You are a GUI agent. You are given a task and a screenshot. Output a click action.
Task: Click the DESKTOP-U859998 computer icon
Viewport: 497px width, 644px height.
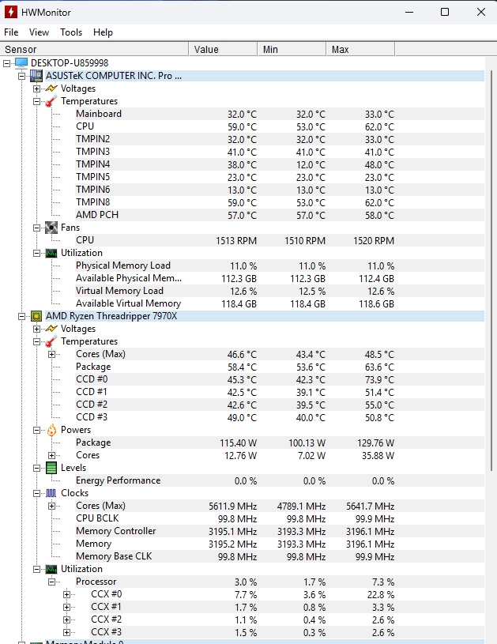coord(21,63)
